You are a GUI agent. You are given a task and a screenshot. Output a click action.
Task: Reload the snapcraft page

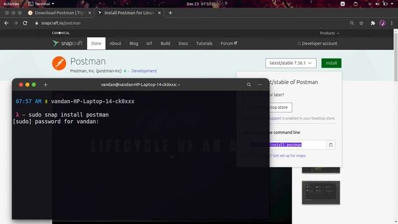25,23
